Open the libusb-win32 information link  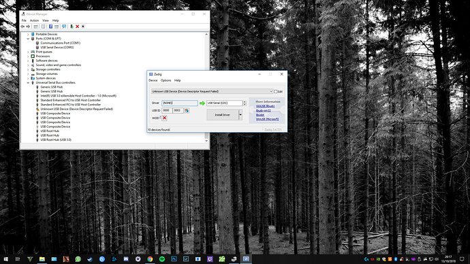click(264, 110)
